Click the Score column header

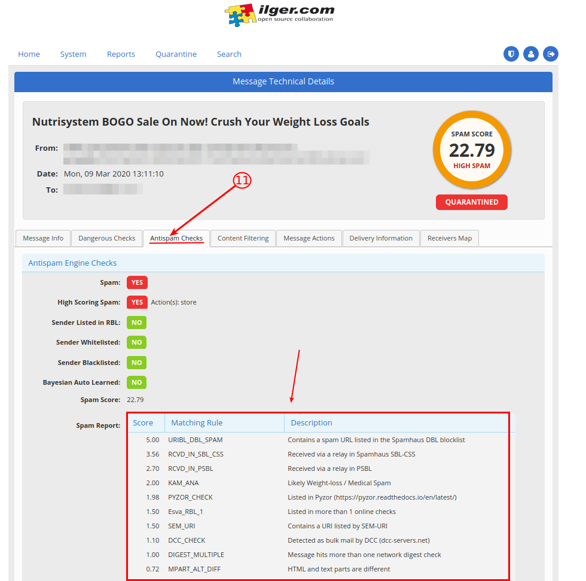[x=143, y=423]
